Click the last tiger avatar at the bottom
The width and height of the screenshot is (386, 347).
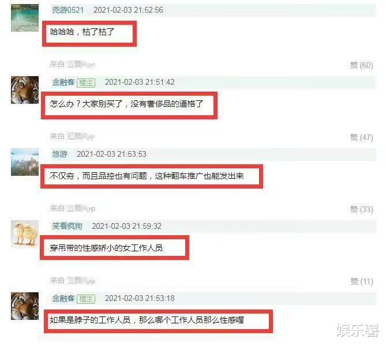(25, 306)
